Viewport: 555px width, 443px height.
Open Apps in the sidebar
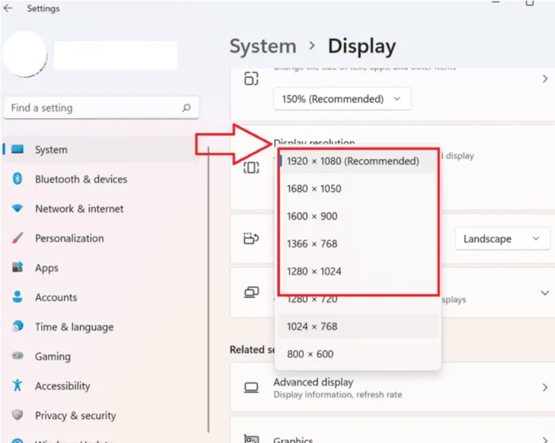(46, 268)
